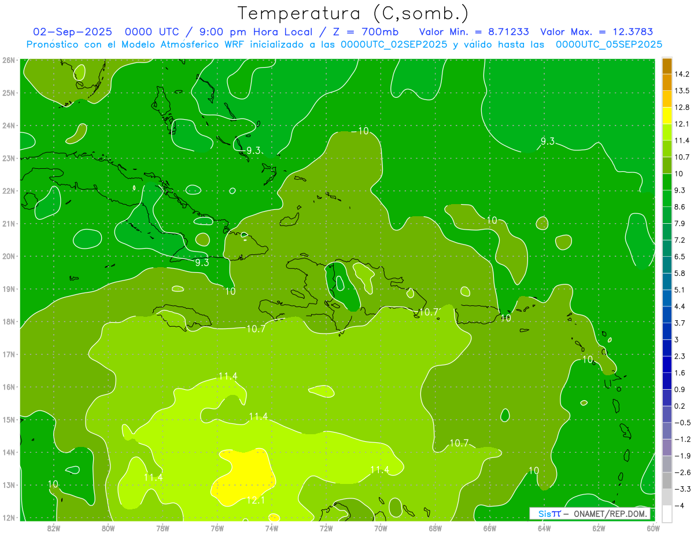The height and width of the screenshot is (536, 694).
Task: Click the title 'Temperatura (C,somb.)'
Action: click(353, 13)
